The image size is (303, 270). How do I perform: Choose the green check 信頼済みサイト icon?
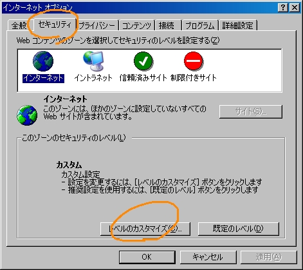(143, 61)
